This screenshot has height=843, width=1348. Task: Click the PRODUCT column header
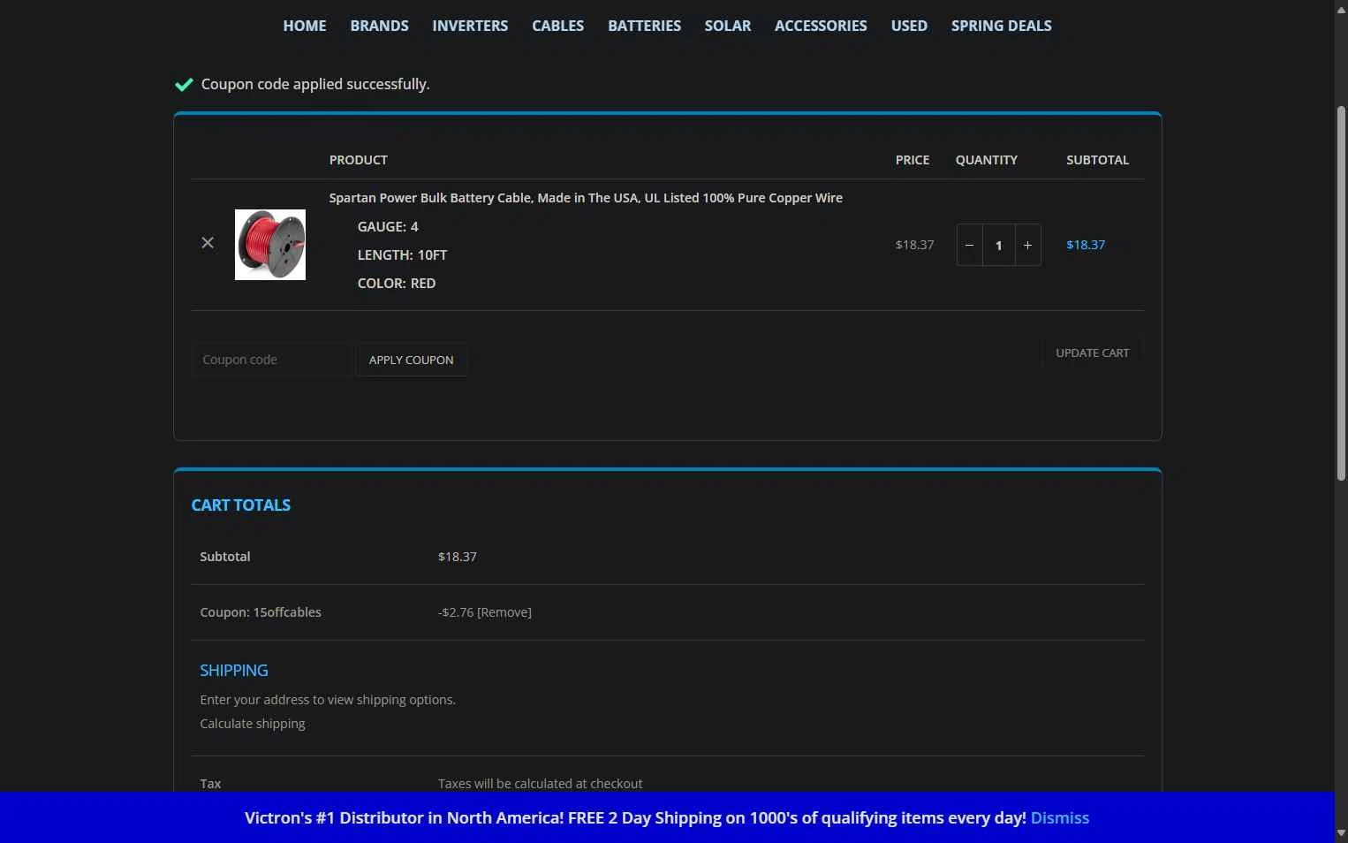359,160
